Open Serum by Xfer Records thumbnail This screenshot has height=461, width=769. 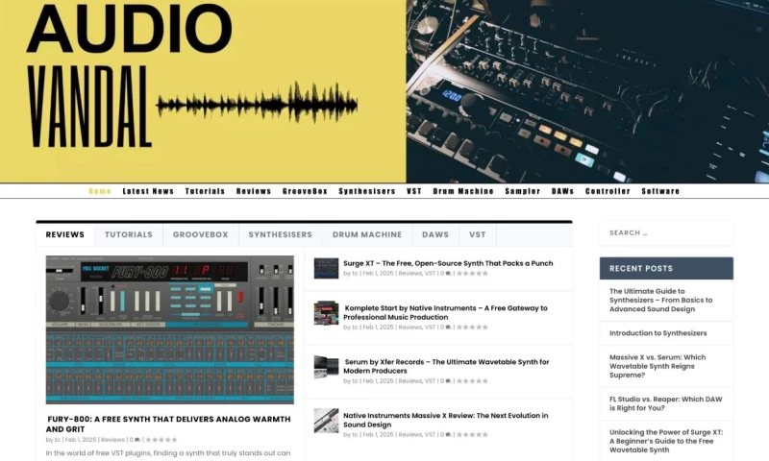coord(326,367)
